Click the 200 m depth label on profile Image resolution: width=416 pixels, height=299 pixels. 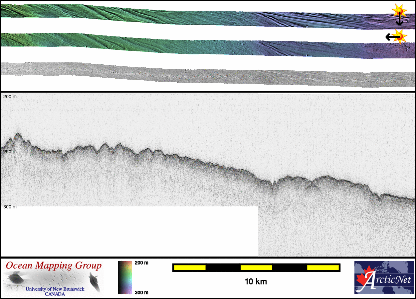pyautogui.click(x=10, y=97)
